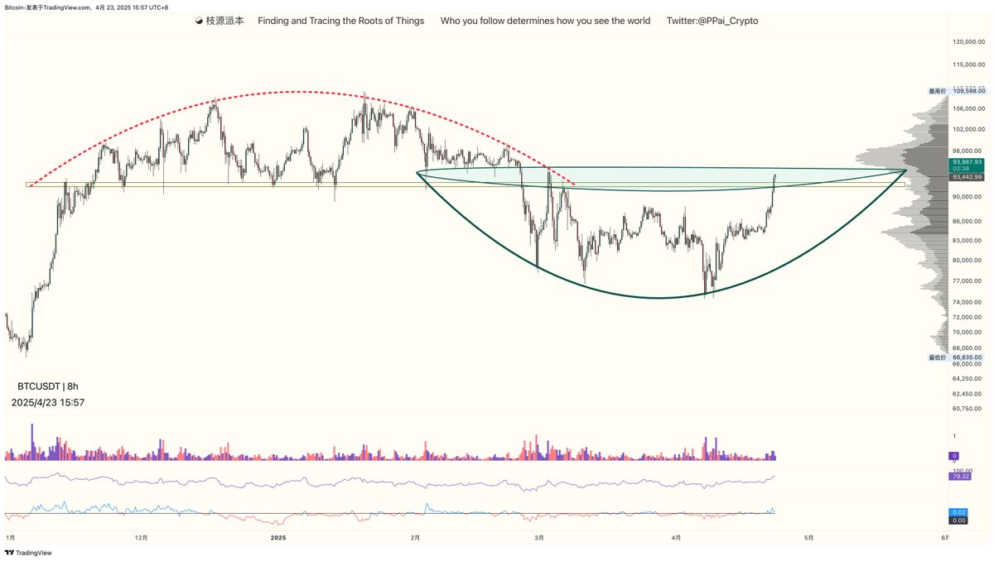This screenshot has width=994, height=561.
Task: Click the 115,000.00 price axis value
Action: click(x=967, y=65)
